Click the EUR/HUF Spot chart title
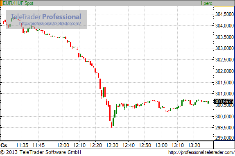The image size is (235, 156). point(18,3)
